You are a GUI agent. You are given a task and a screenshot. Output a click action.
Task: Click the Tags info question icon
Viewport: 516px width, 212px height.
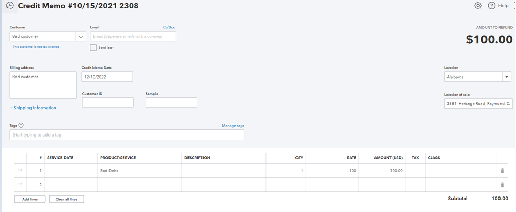click(21, 125)
